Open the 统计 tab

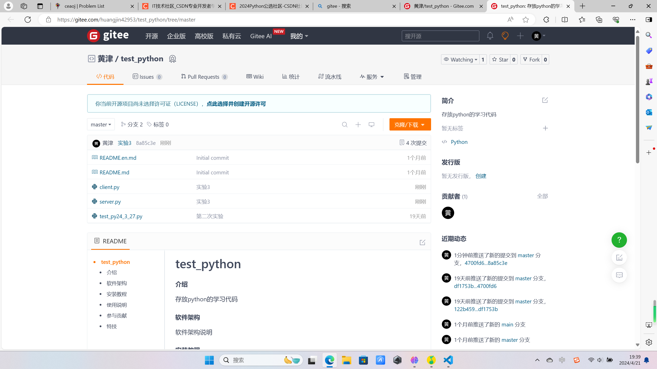(x=291, y=77)
